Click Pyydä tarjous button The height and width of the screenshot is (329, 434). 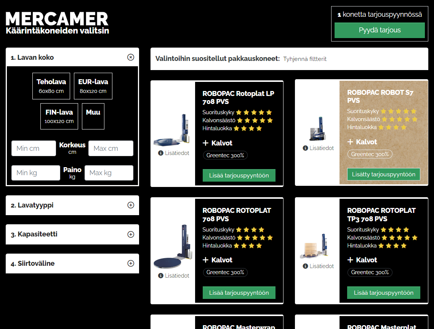[380, 30]
